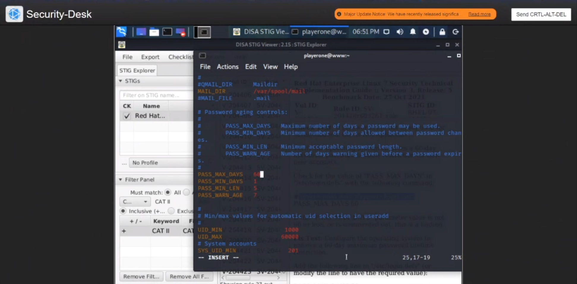This screenshot has width=577, height=284.
Task: Launch the terminal emulator panel icon
Action: 167,32
